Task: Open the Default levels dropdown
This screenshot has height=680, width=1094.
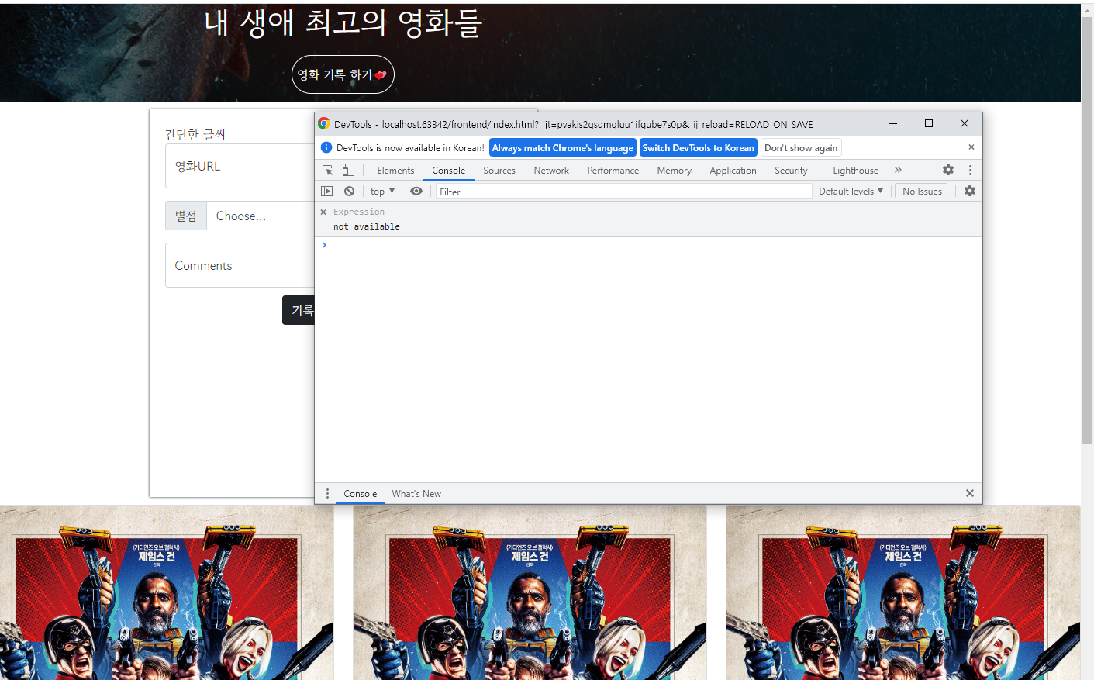Action: click(851, 191)
